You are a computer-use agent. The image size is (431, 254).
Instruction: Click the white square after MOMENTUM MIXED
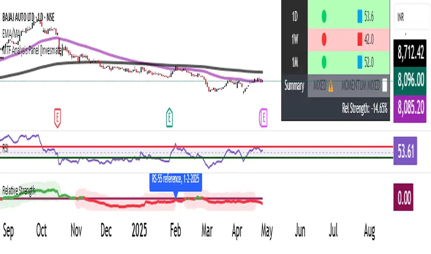coord(385,85)
